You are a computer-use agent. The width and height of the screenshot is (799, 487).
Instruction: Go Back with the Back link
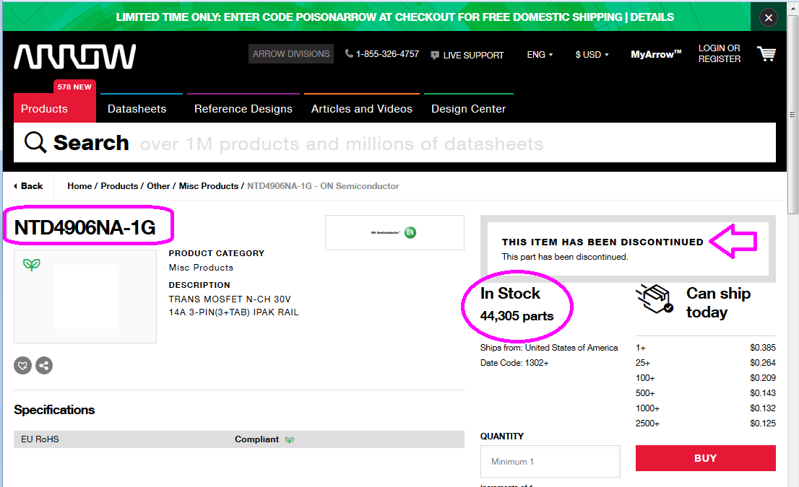(28, 186)
